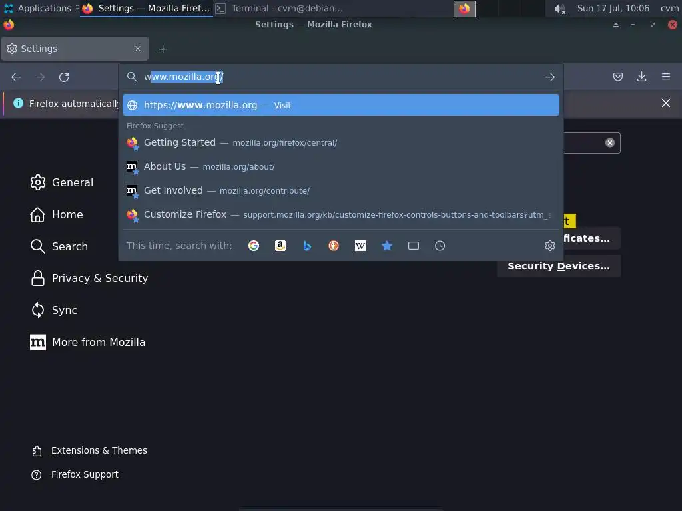Go back using the back arrow
The image size is (682, 511).
pyautogui.click(x=16, y=77)
